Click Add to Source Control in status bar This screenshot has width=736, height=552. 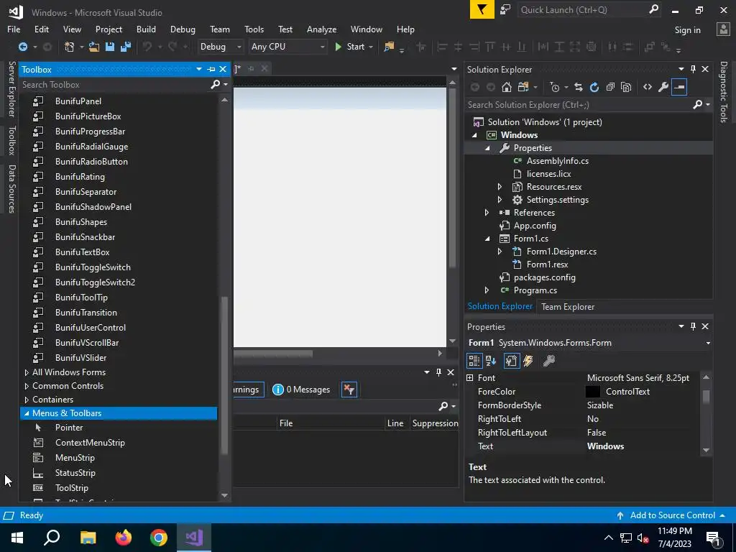672,515
